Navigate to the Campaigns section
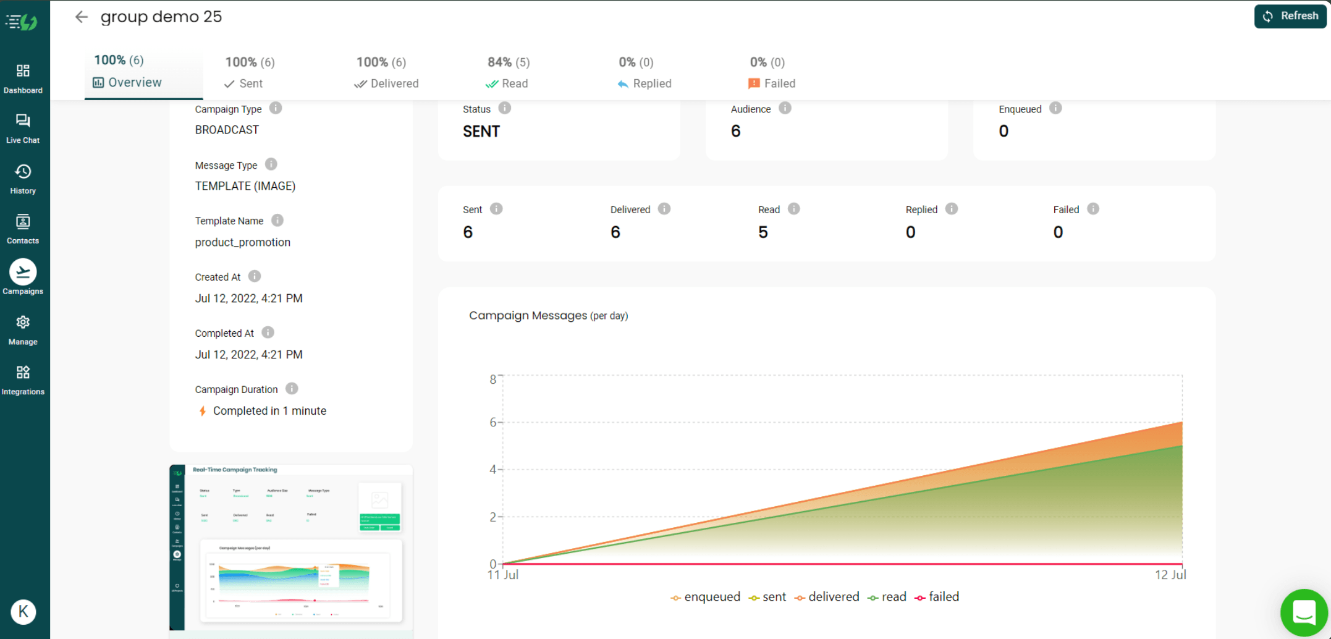Viewport: 1331px width, 639px height. [23, 278]
